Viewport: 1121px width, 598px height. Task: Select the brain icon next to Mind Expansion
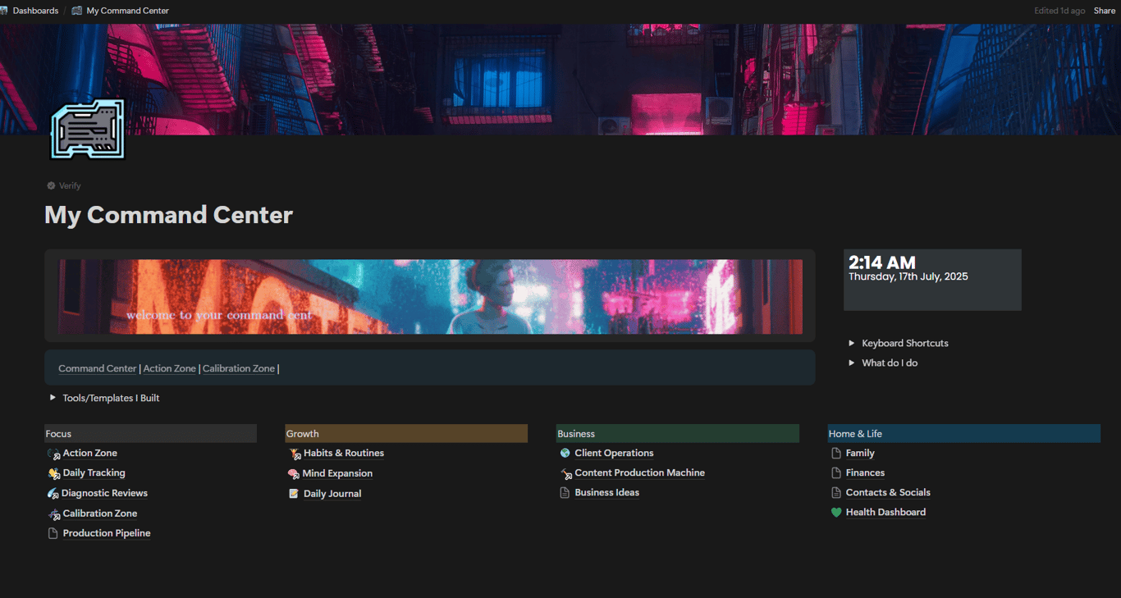293,472
